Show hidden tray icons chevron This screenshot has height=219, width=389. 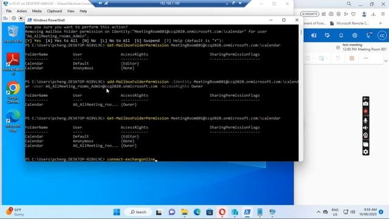coord(318,212)
